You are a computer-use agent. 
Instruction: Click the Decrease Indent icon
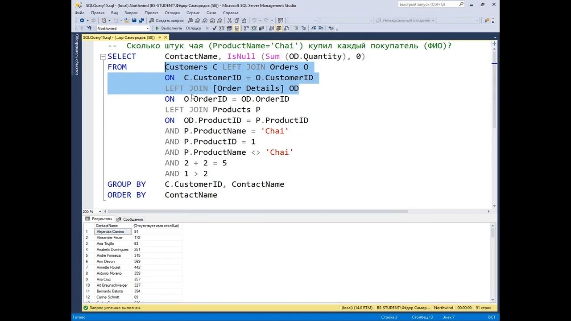(x=314, y=29)
